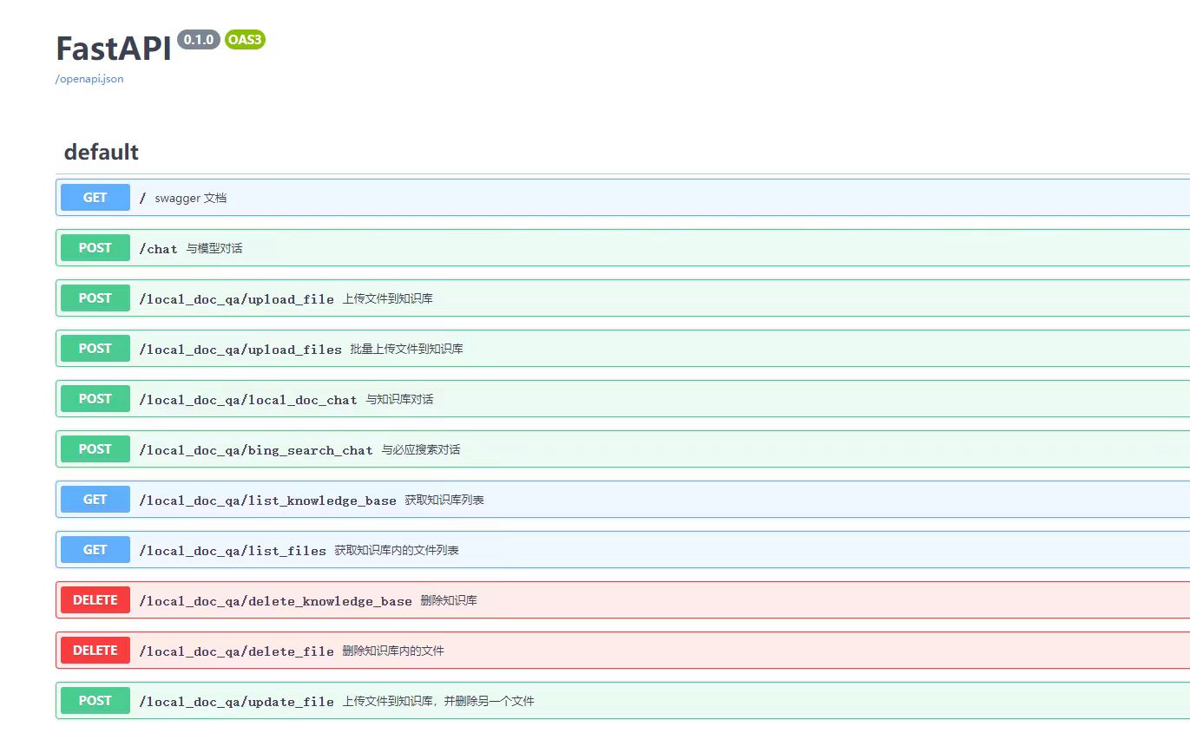This screenshot has width=1190, height=733.
Task: Select path text /local_doc_qa/delete_knowledge_base
Action: pos(275,601)
